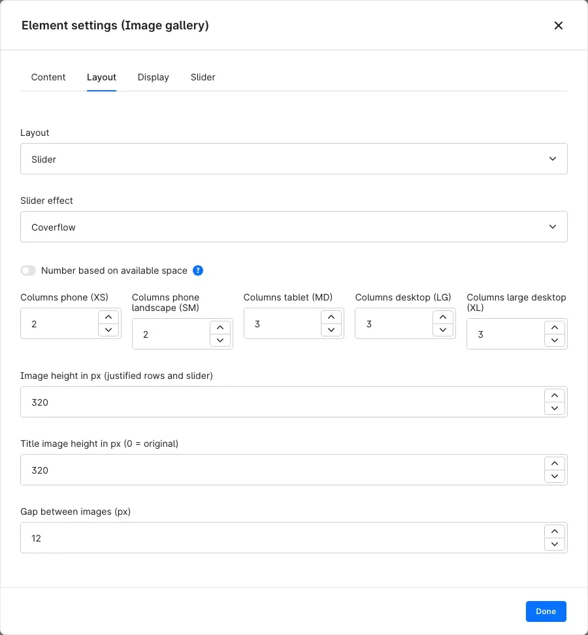Open the Display tab
The height and width of the screenshot is (635, 588).
[153, 77]
